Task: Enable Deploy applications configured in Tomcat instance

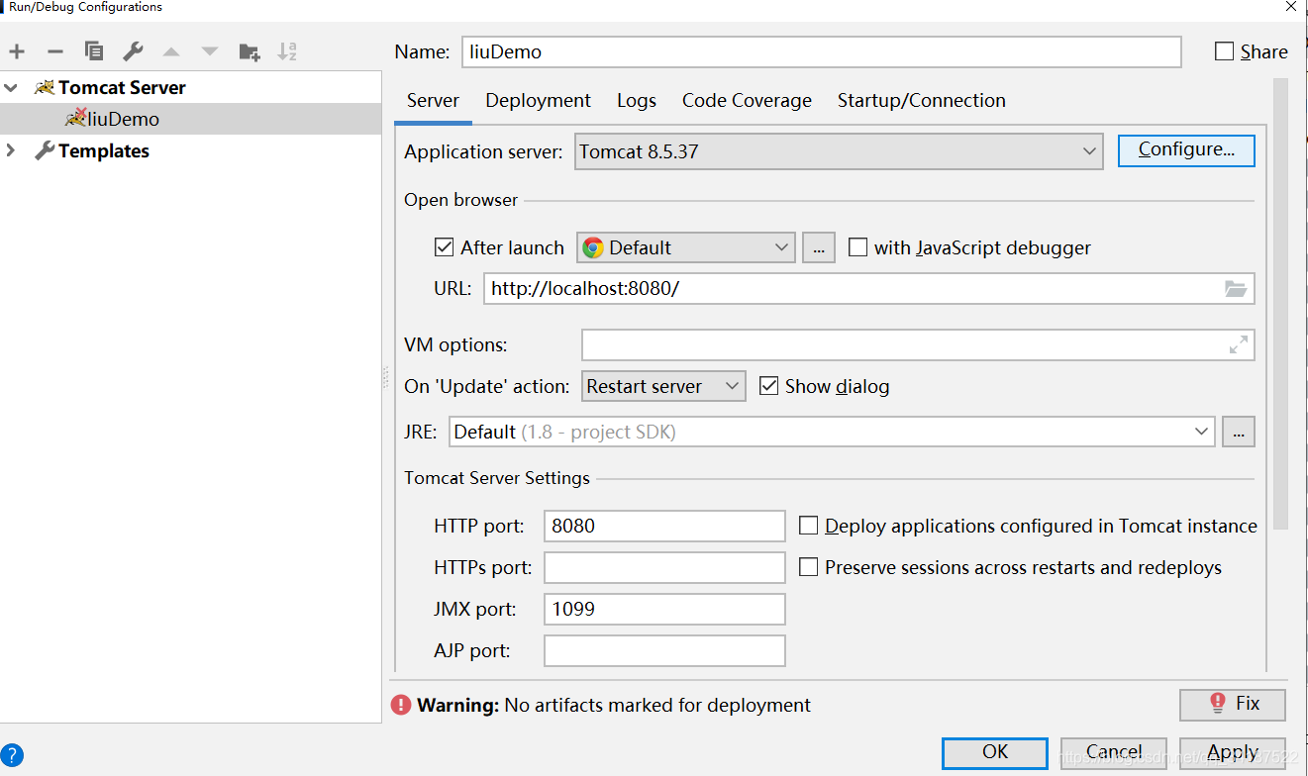Action: pyautogui.click(x=808, y=526)
